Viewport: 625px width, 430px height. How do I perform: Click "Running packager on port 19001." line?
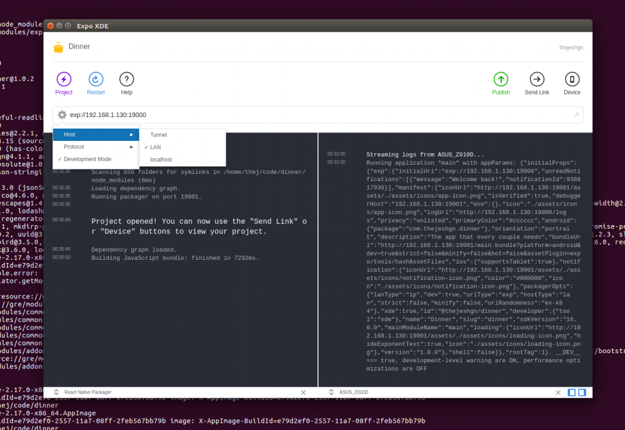[146, 196]
